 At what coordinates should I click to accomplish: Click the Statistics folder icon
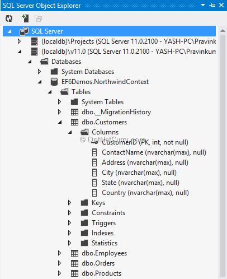(x=84, y=243)
